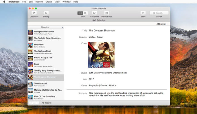Open the Define Fields icon

[x=106, y=13]
